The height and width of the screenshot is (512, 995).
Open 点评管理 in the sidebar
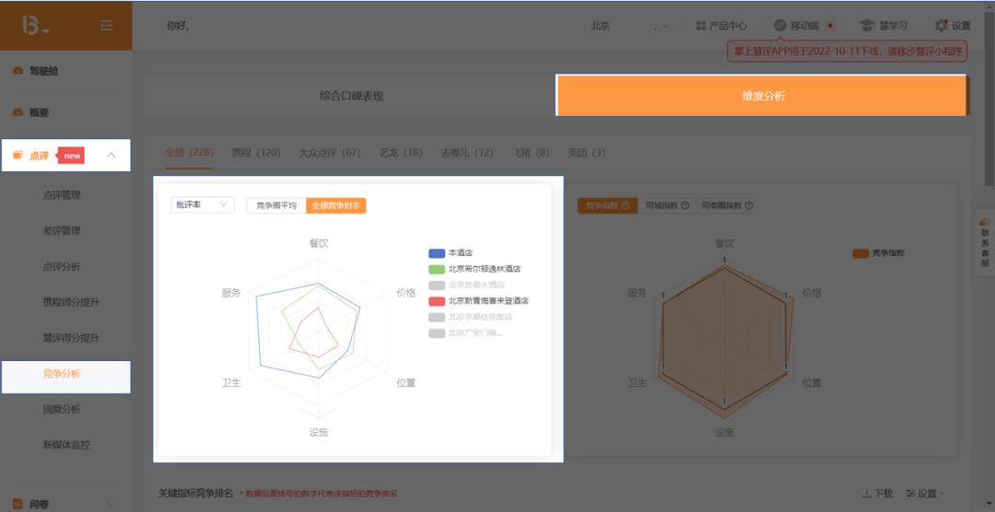pos(62,195)
